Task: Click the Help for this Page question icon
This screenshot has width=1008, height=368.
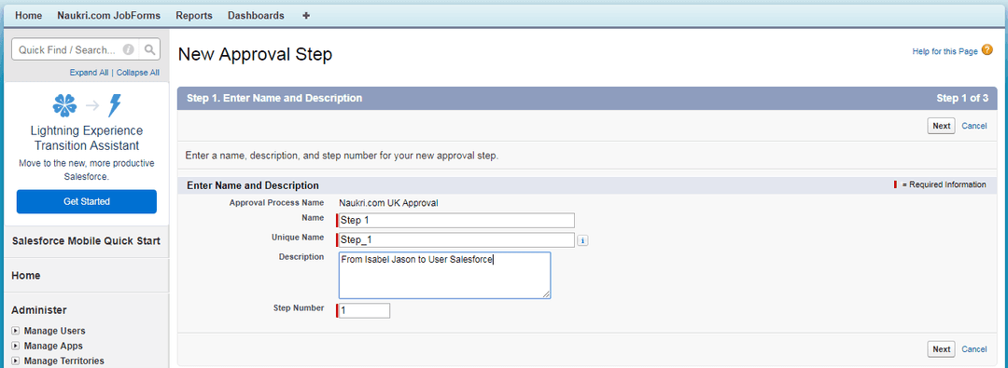Action: click(987, 50)
